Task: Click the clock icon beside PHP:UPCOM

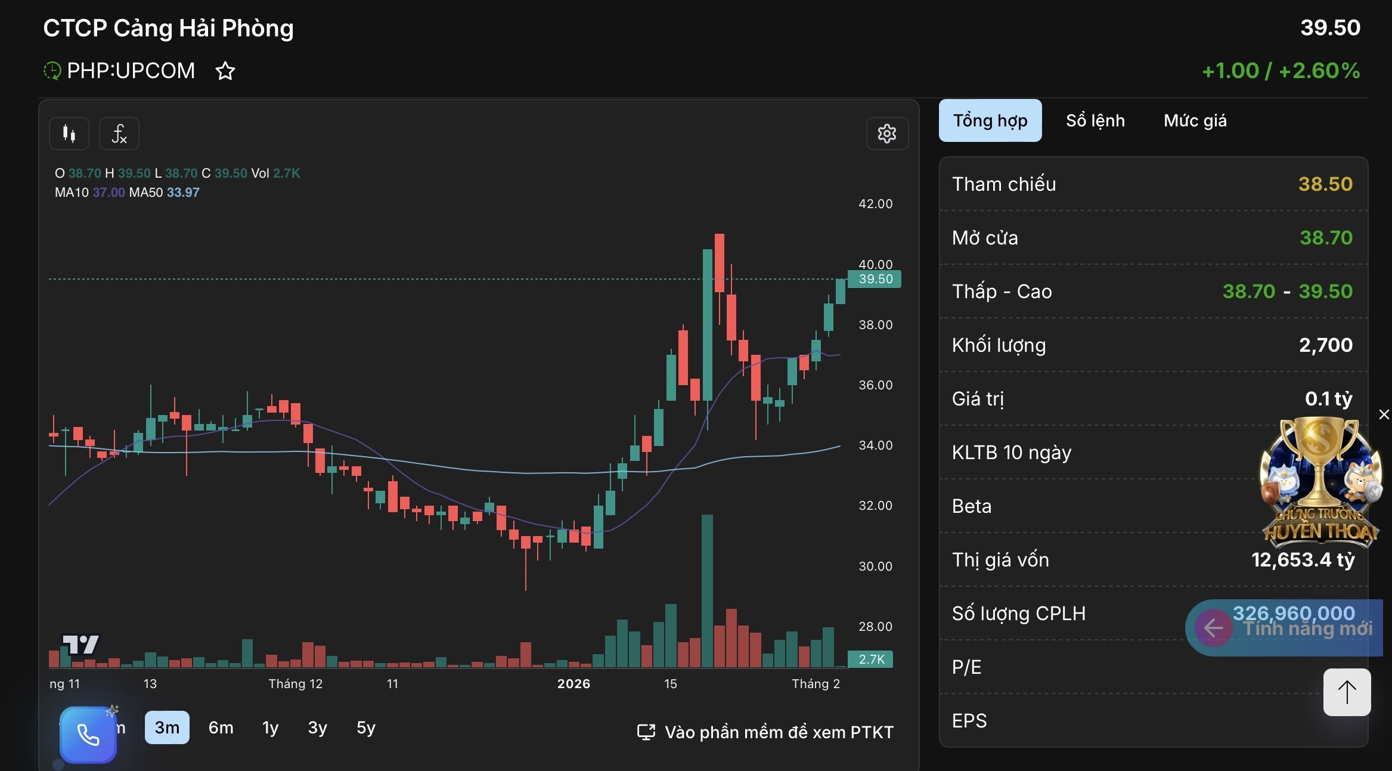Action: click(x=52, y=71)
